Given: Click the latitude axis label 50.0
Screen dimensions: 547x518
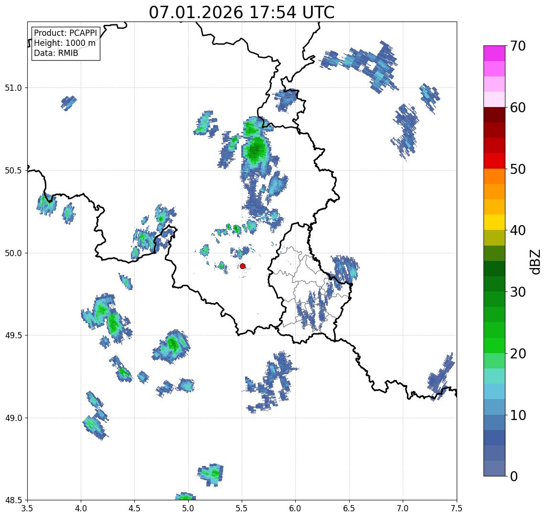Looking at the screenshot, I should (13, 253).
